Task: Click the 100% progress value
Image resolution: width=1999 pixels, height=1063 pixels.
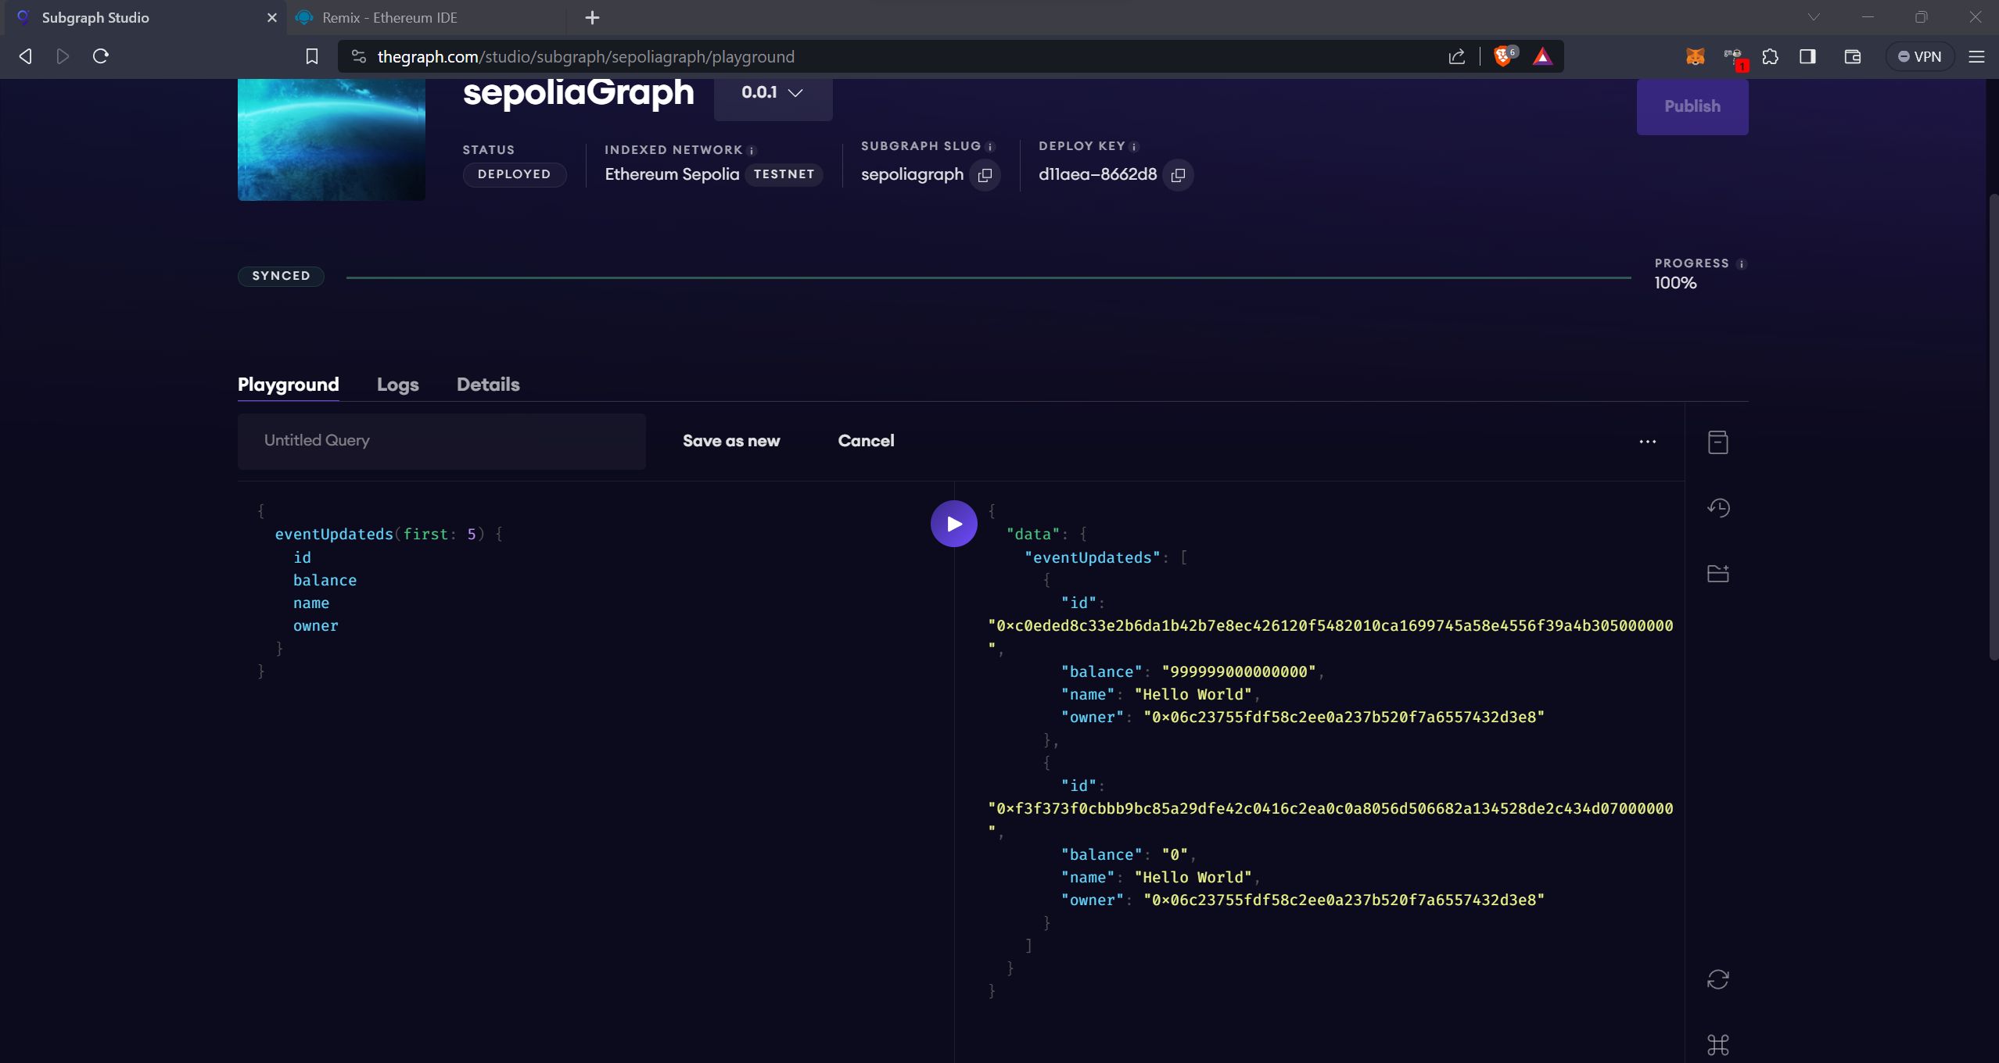Action: tap(1674, 284)
